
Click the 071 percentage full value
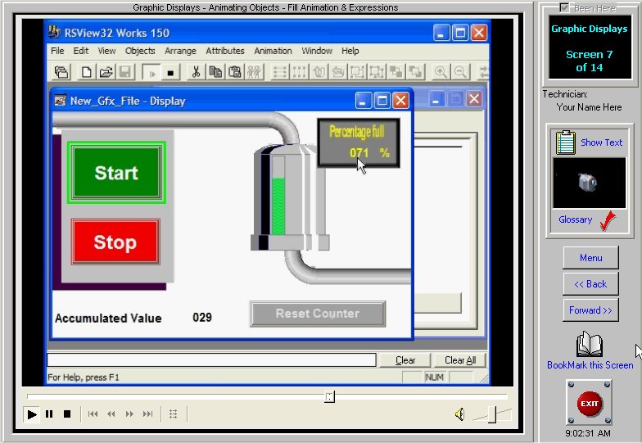tap(359, 153)
